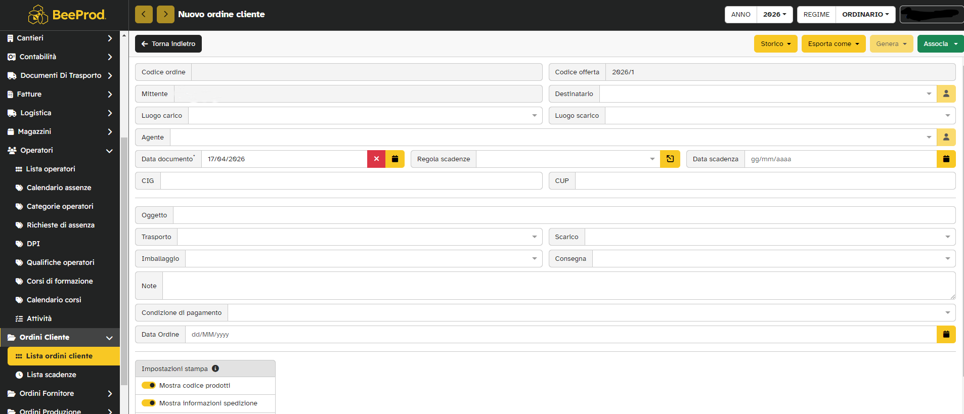The width and height of the screenshot is (964, 414).
Task: Focus the Note text area
Action: click(x=559, y=286)
